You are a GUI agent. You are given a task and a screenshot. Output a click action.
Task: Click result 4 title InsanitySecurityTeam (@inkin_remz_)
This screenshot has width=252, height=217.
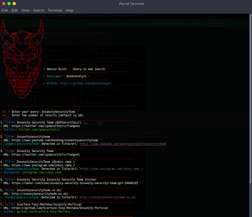[46, 162]
